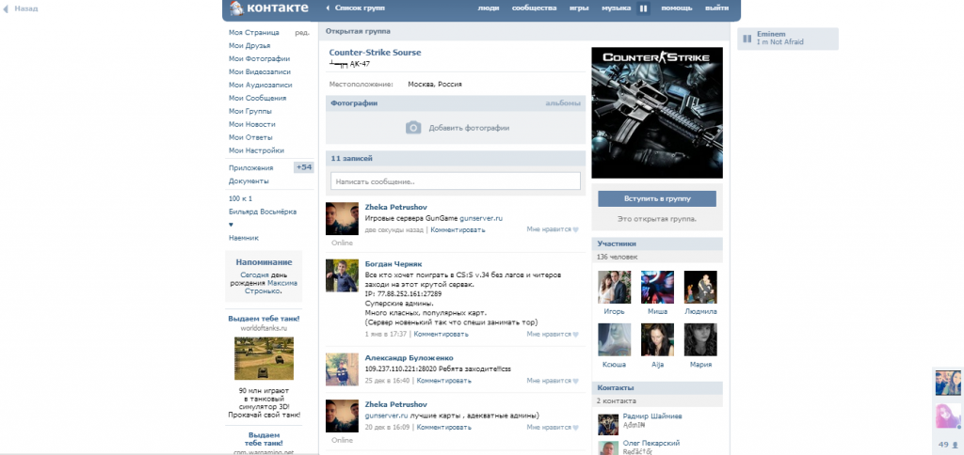Like Zheka Petrushov's GunGame post
This screenshot has width=964, height=455.
pos(575,229)
